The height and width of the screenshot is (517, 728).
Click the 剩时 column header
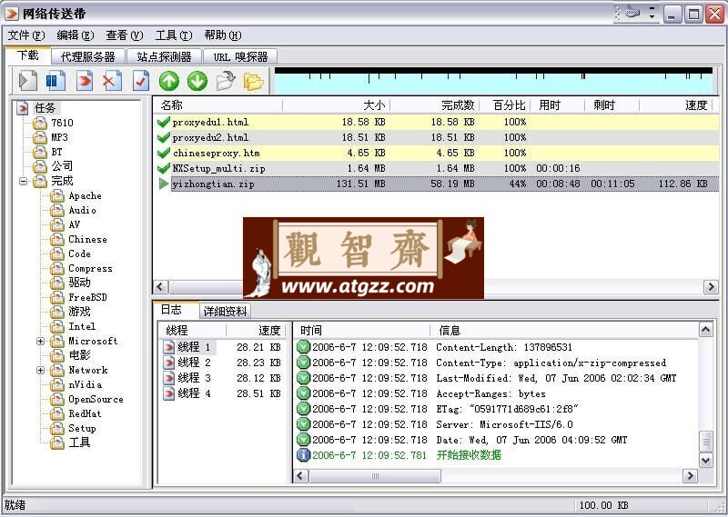(612, 105)
